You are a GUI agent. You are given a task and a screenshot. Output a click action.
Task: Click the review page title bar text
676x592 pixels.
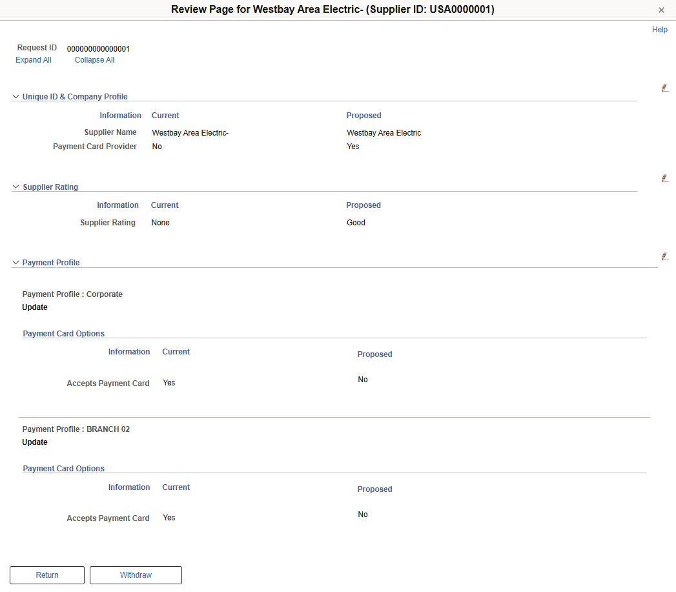point(333,10)
